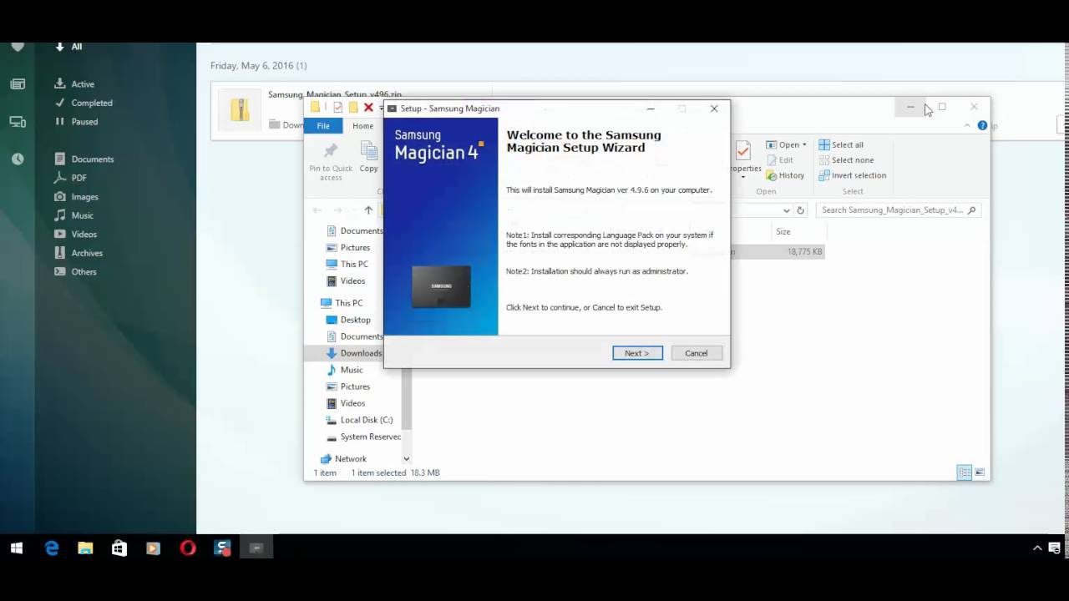
Task: Click the Friday, May 6, 2016 date heading
Action: pos(259,65)
